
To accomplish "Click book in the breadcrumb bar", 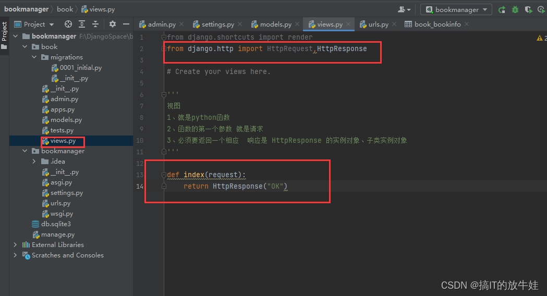I will point(65,9).
